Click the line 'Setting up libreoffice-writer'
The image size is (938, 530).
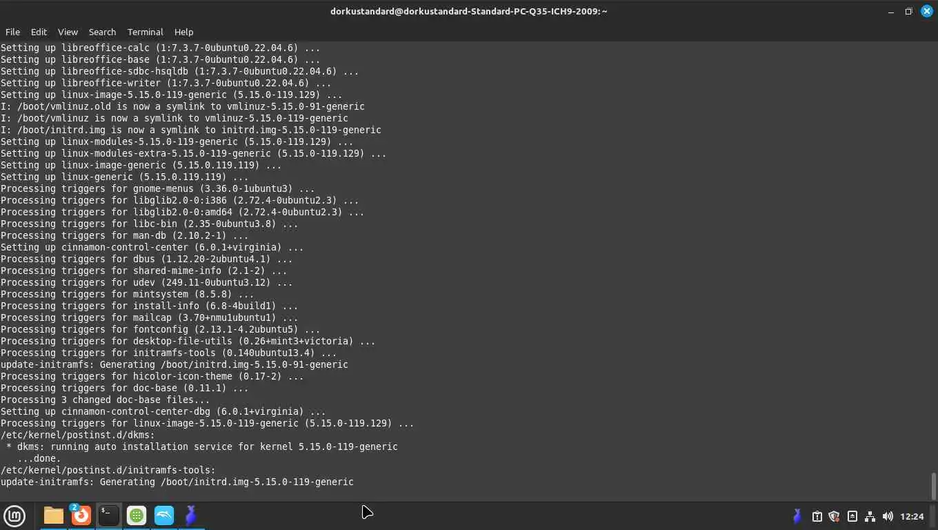pyautogui.click(x=166, y=83)
